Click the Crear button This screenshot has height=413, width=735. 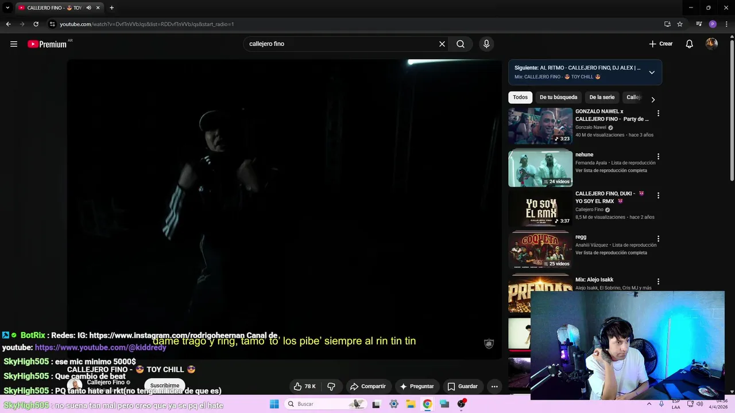pos(661,44)
